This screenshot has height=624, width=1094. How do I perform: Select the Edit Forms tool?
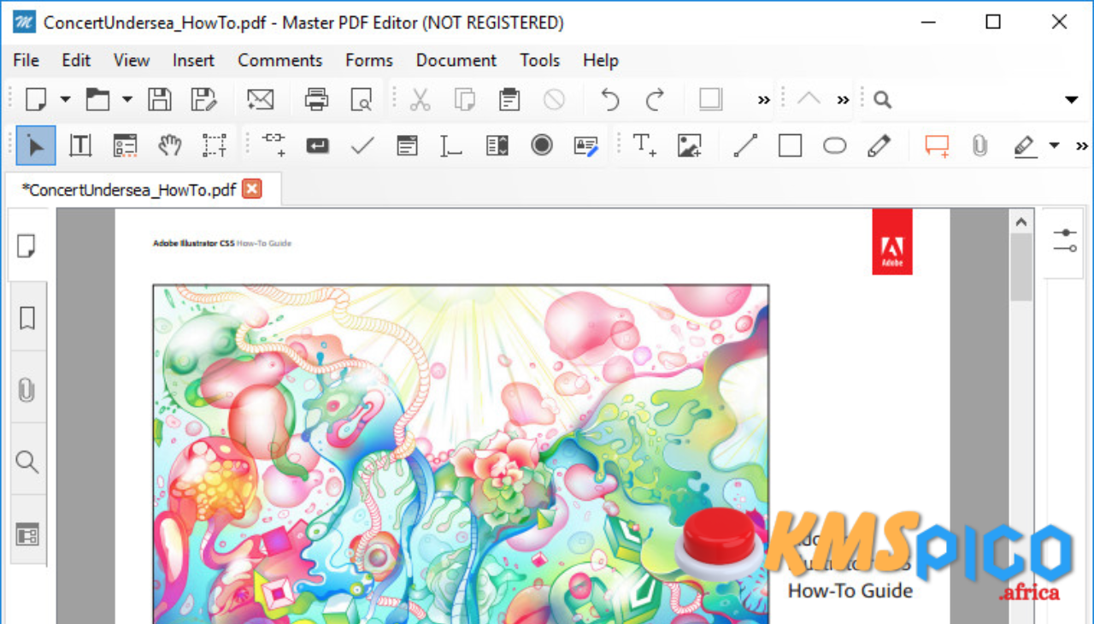click(x=125, y=145)
